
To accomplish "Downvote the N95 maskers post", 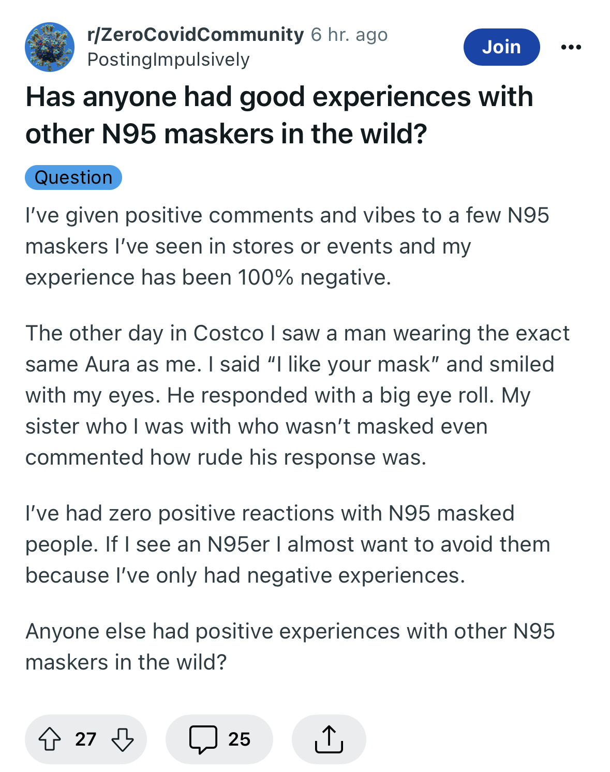I will pyautogui.click(x=123, y=739).
